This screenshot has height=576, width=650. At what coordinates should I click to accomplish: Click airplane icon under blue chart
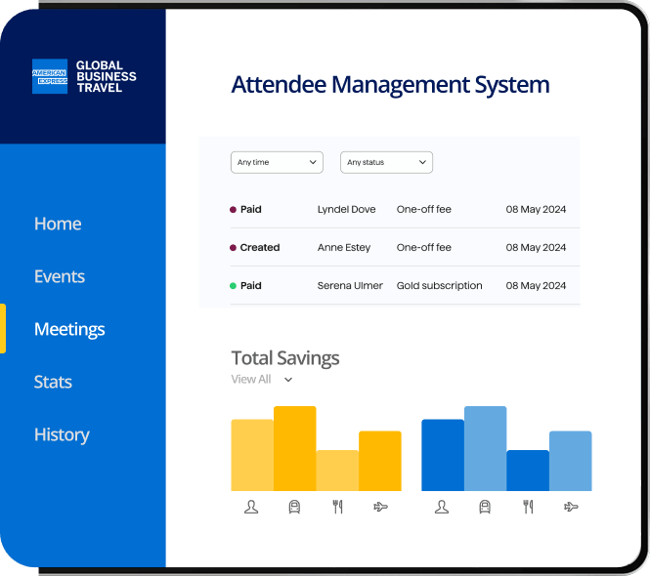tap(571, 507)
